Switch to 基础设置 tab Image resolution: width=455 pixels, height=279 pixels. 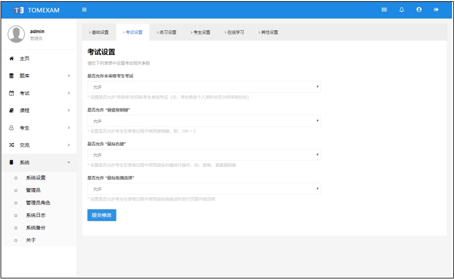[99, 32]
